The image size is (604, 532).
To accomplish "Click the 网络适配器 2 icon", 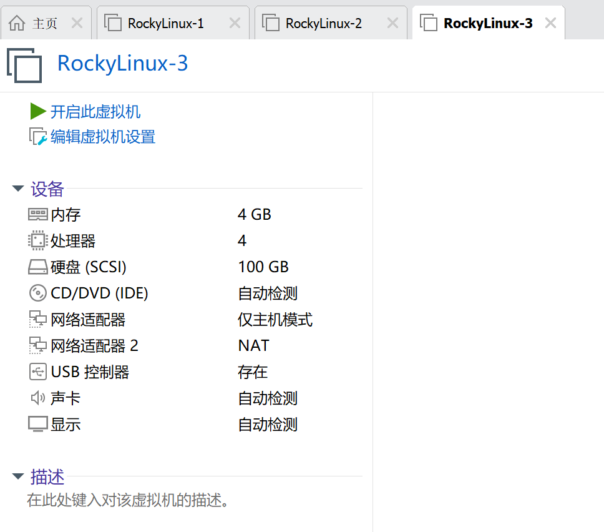I will pos(37,345).
